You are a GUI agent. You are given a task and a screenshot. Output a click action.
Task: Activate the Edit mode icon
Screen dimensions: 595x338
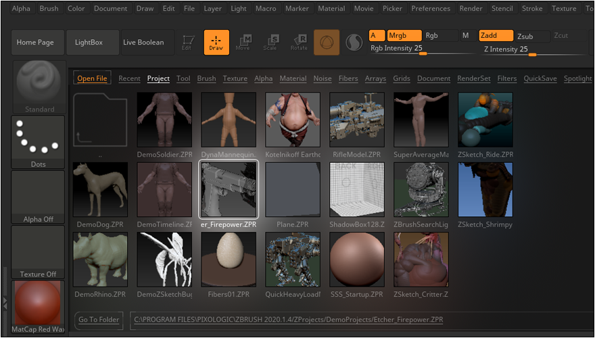tap(187, 43)
